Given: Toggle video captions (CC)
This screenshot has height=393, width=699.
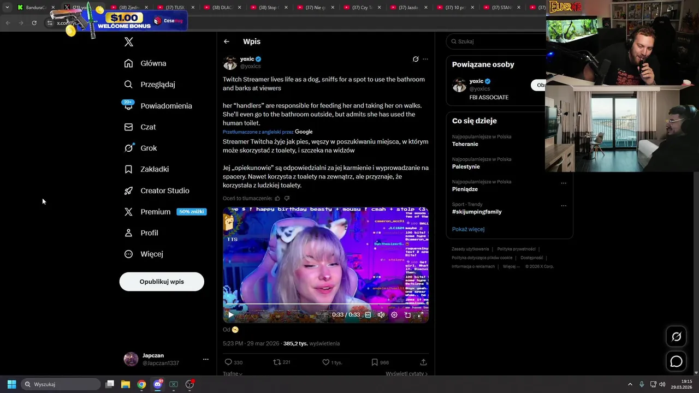Looking at the screenshot, I should [x=368, y=315].
